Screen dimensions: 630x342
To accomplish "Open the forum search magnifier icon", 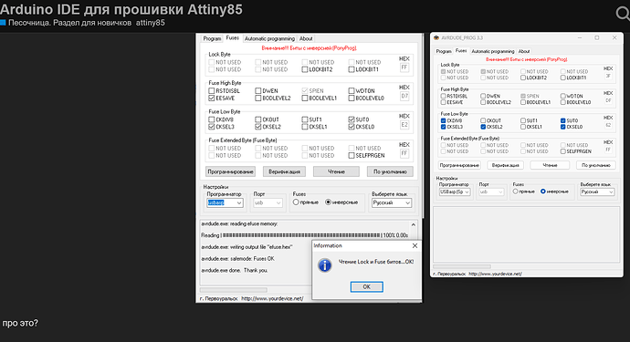I will 623,14.
